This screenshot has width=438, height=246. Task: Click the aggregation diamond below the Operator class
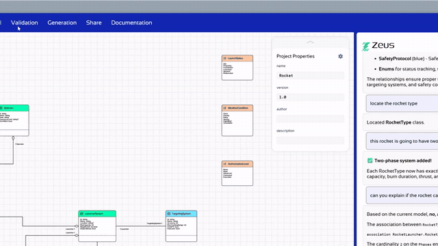(13, 138)
